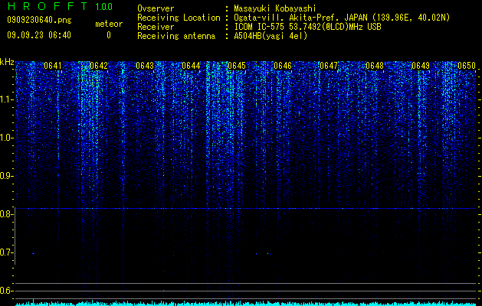Image resolution: width=482 pixels, height=306 pixels.
Task: Click the 1.0 kHz axis label
Action: pyautogui.click(x=6, y=138)
